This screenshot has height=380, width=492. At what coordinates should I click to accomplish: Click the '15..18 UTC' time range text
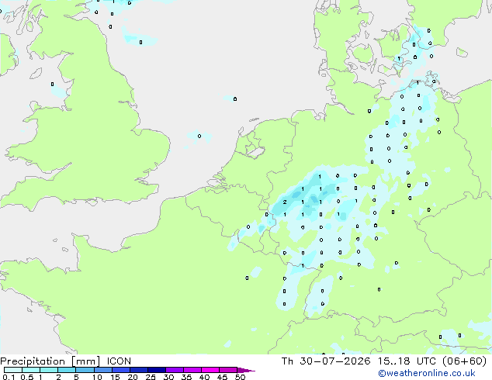pos(407,361)
